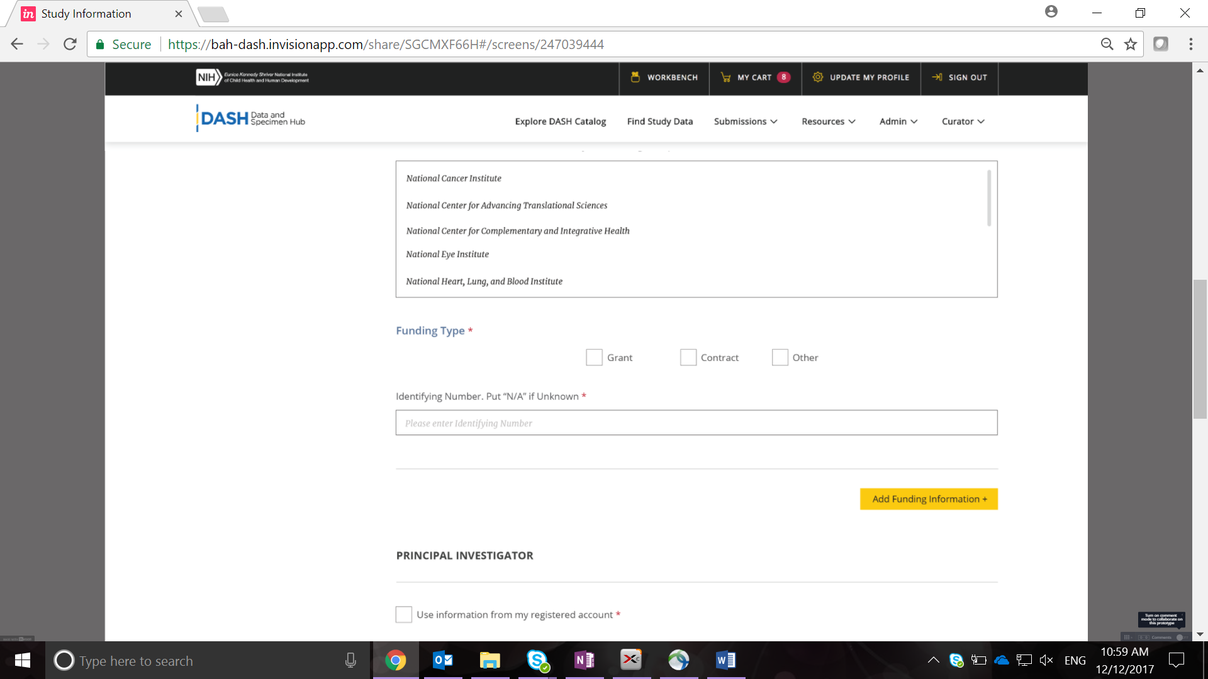Expand the Resources dropdown menu
Image resolution: width=1208 pixels, height=679 pixels.
tap(828, 121)
